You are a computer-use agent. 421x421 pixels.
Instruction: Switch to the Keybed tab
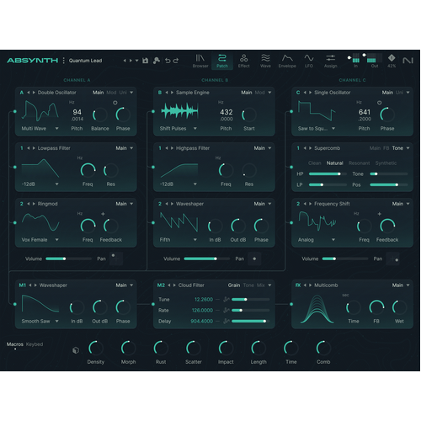click(35, 344)
